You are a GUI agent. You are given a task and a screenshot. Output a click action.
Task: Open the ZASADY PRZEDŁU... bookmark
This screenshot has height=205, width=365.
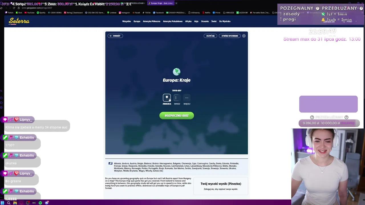[x=176, y=13]
